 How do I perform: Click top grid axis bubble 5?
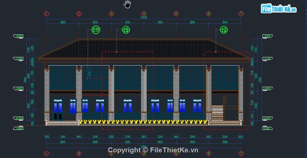[176, 14]
